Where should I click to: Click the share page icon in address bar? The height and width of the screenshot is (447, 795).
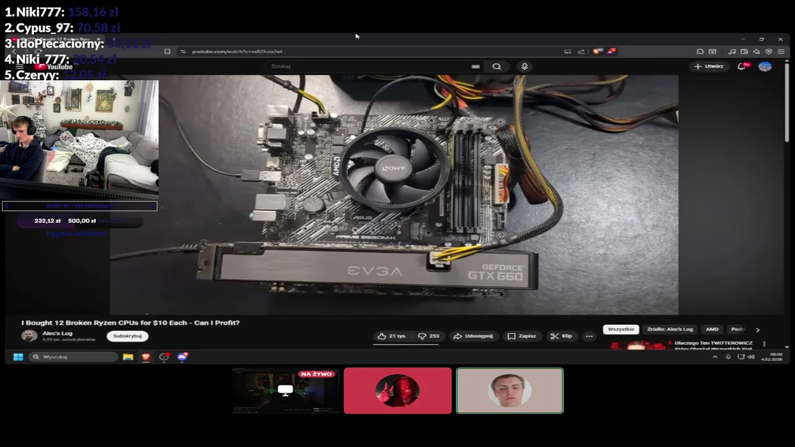(581, 52)
